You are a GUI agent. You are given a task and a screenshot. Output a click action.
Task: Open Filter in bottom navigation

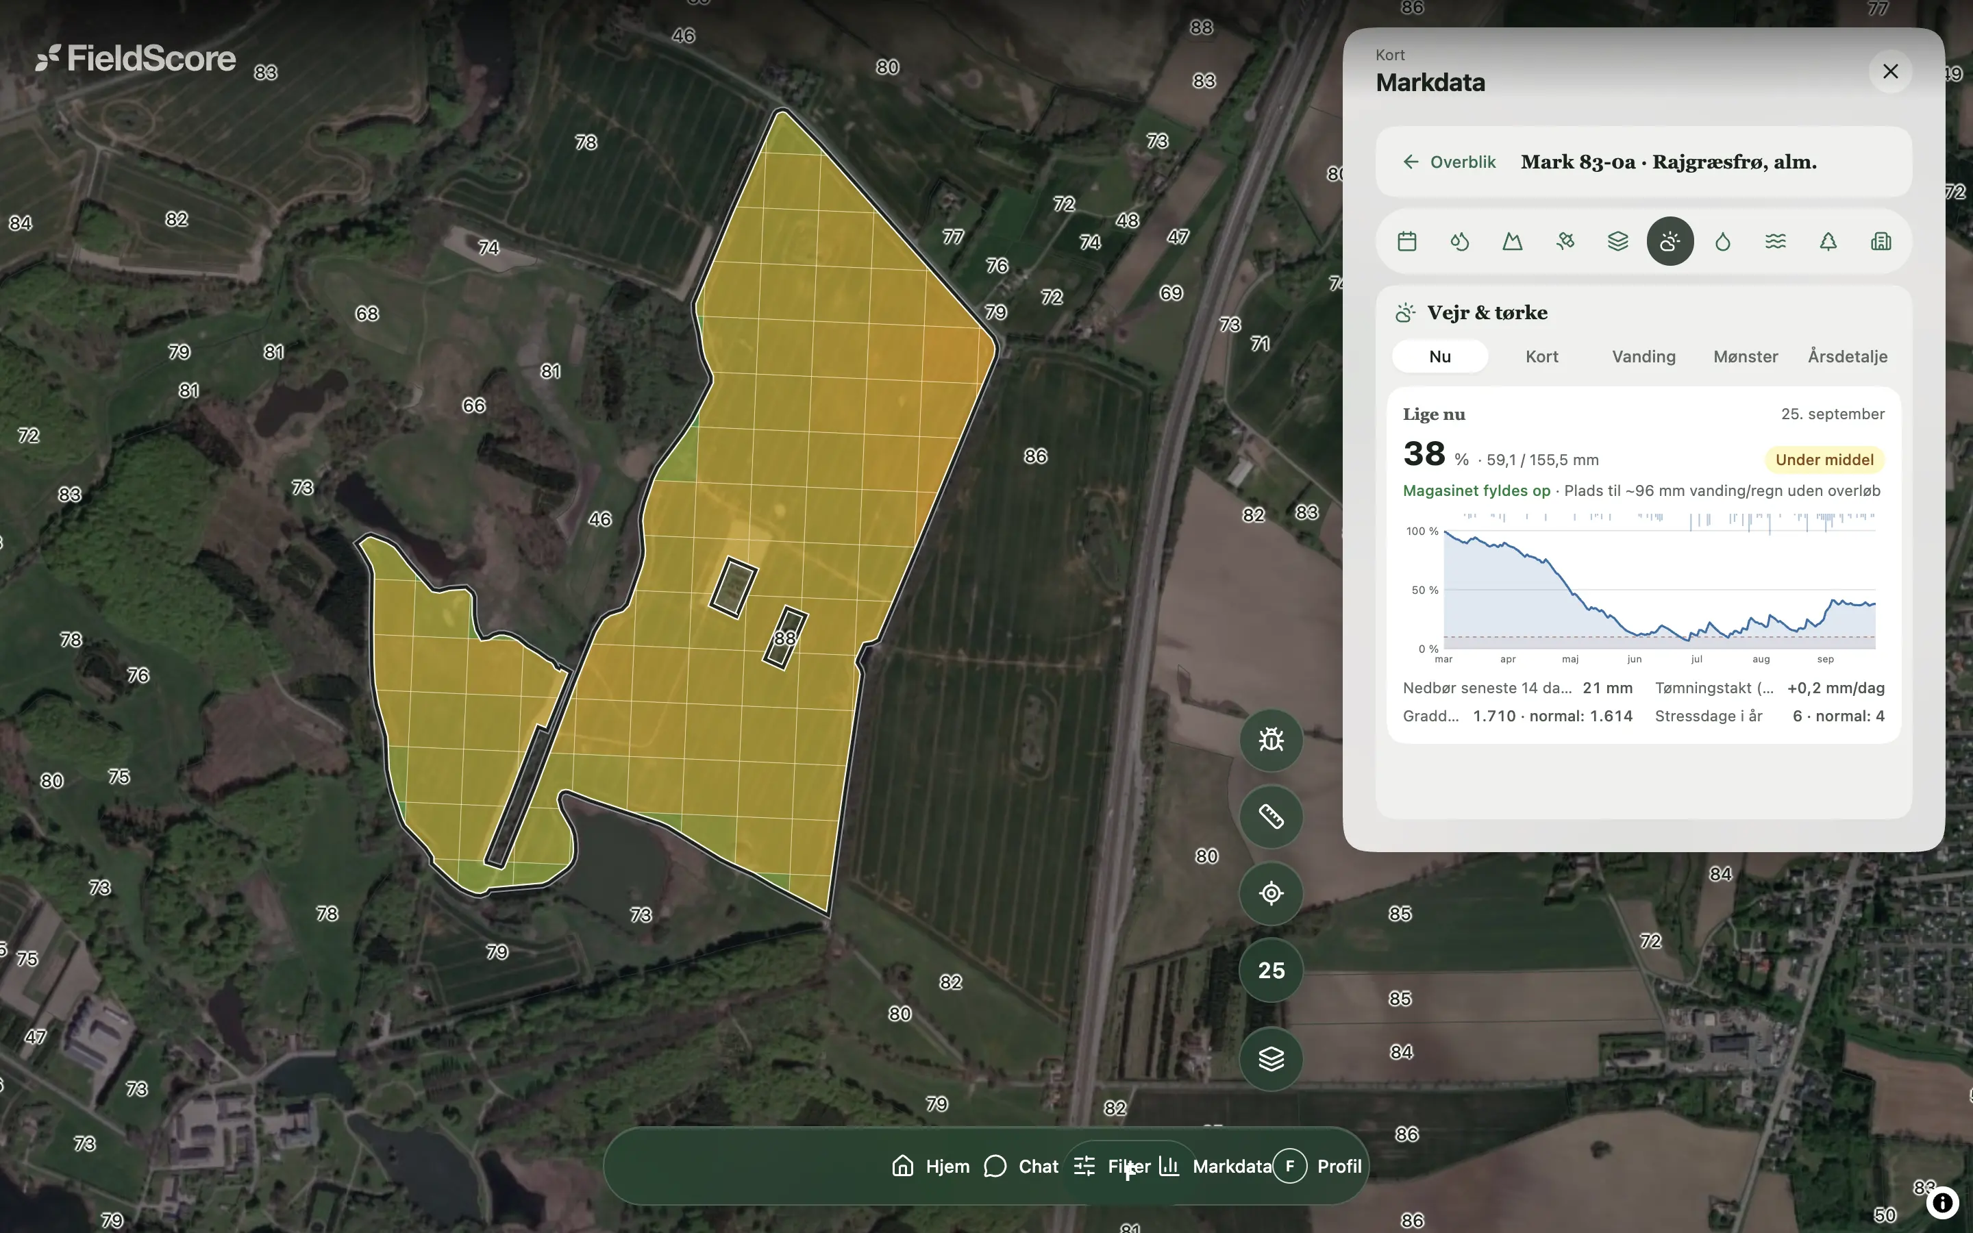[1112, 1166]
